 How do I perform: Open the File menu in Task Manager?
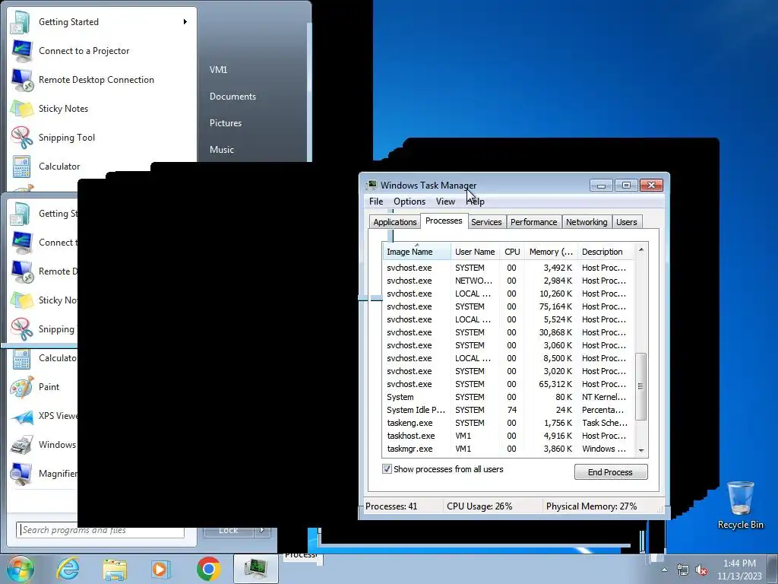click(375, 201)
